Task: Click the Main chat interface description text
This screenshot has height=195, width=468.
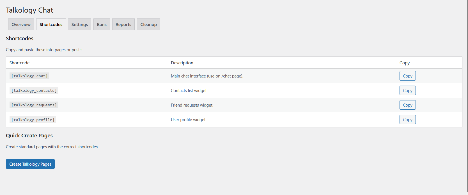Action: (x=207, y=76)
